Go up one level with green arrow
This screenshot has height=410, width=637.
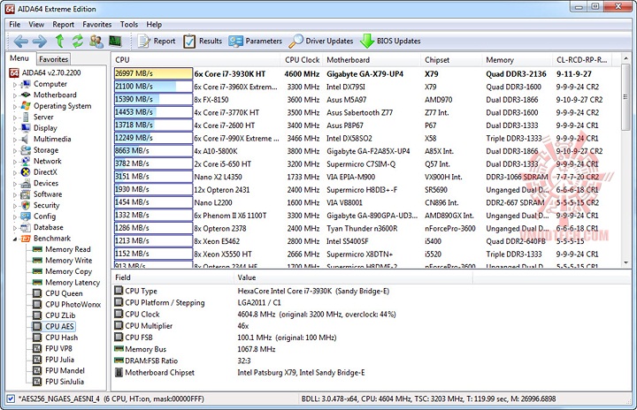[60, 41]
